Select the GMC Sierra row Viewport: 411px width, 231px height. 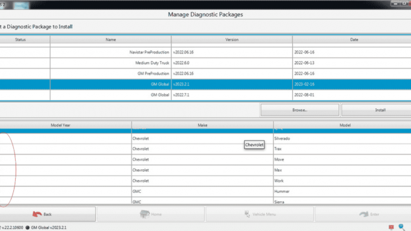tap(206, 201)
